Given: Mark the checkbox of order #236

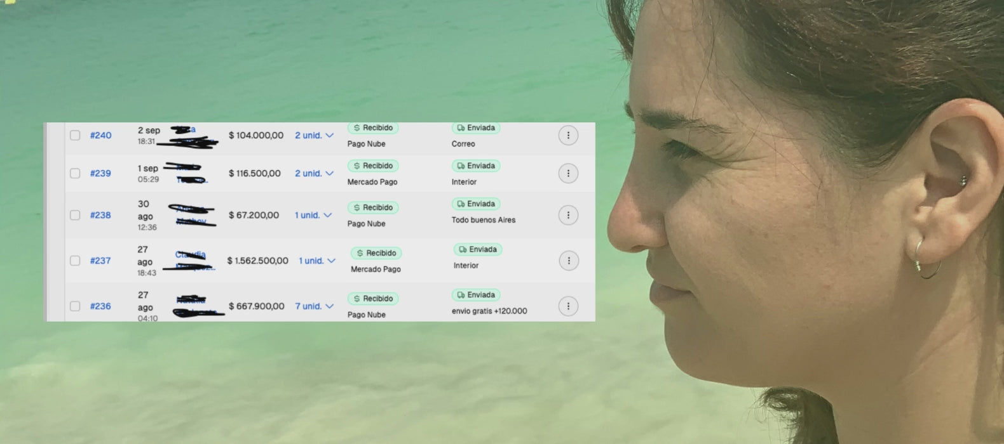Looking at the screenshot, I should click(75, 306).
